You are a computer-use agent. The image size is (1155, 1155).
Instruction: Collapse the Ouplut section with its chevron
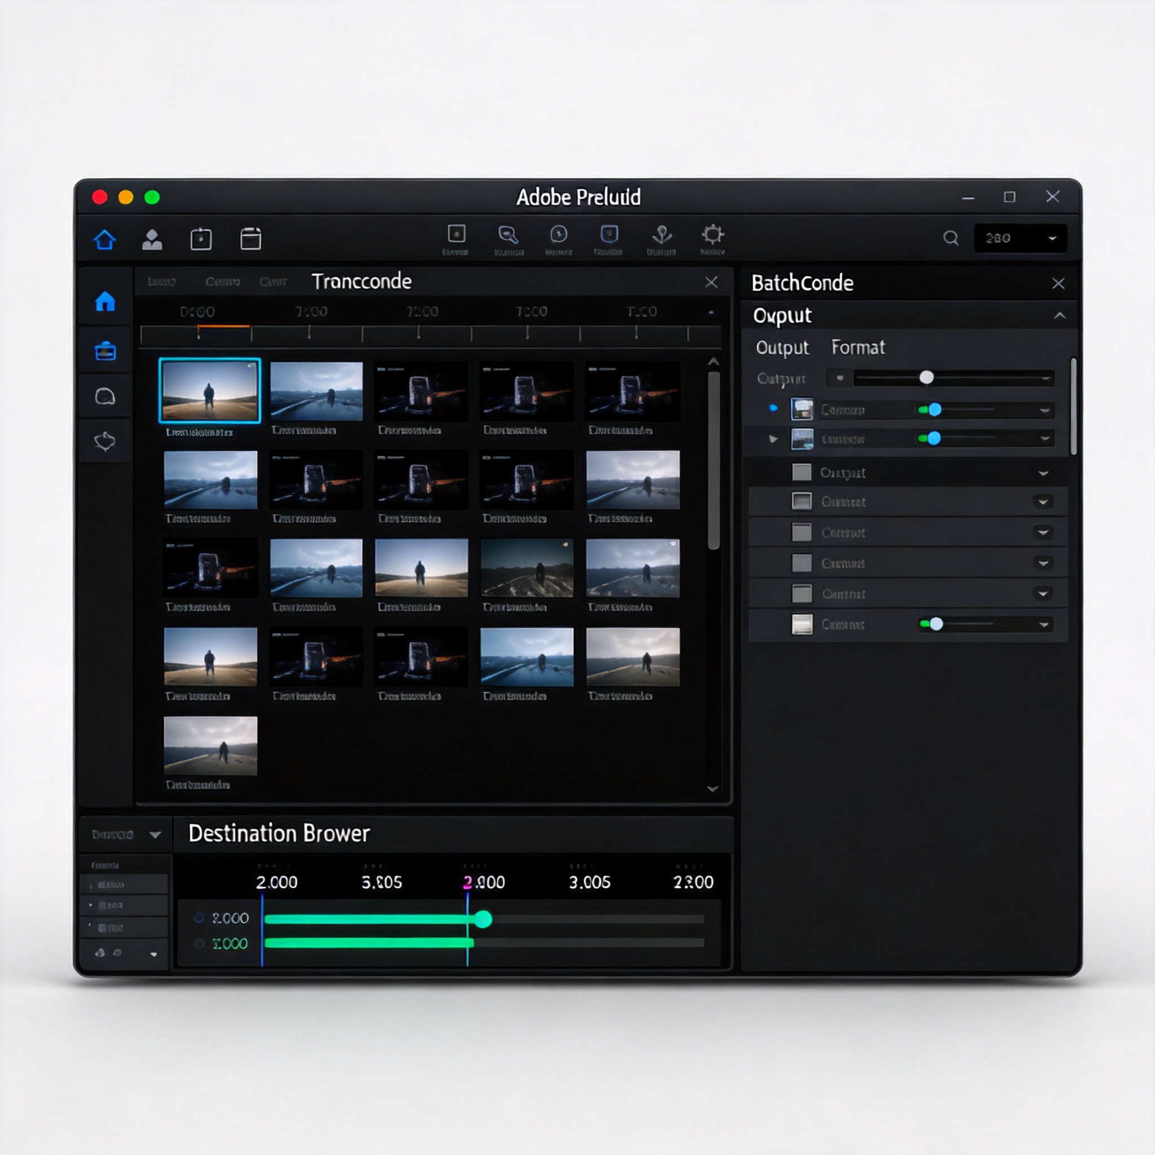pyautogui.click(x=1059, y=315)
